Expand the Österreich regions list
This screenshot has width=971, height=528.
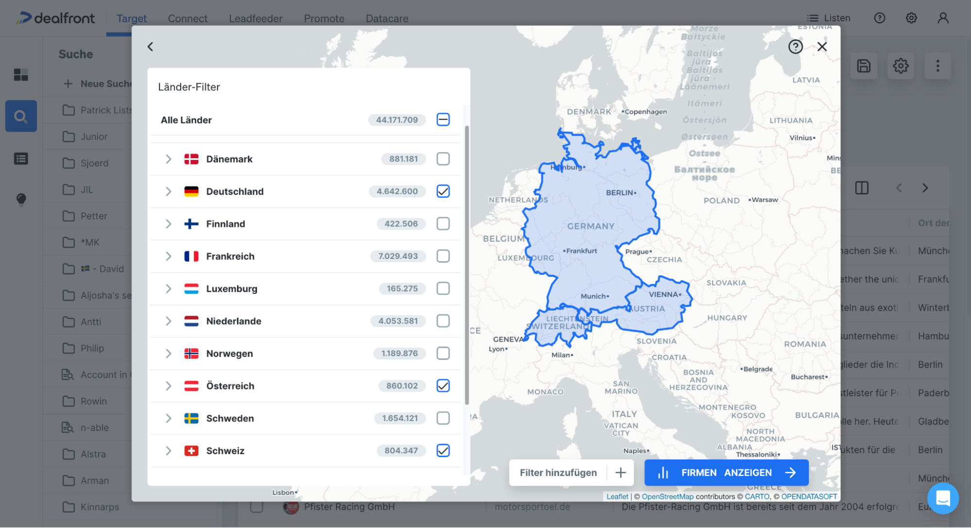(168, 386)
